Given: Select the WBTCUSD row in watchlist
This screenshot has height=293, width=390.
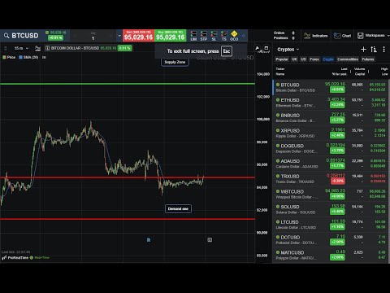Looking at the screenshot, I should click(331, 194).
